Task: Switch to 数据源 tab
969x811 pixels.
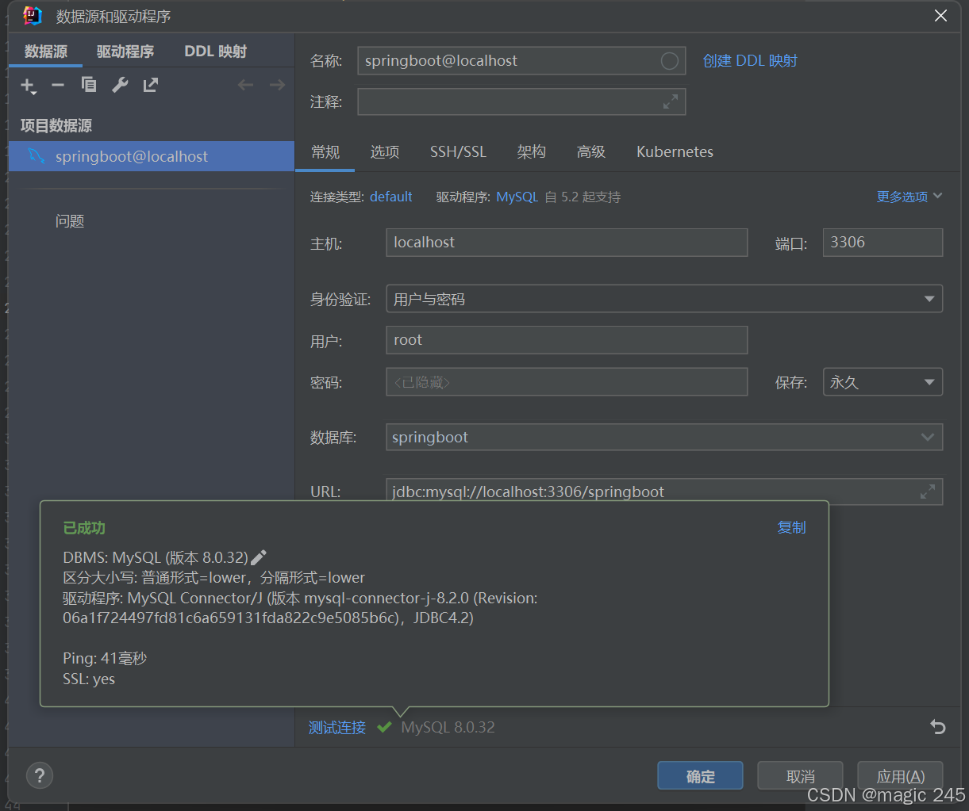Action: pyautogui.click(x=46, y=52)
